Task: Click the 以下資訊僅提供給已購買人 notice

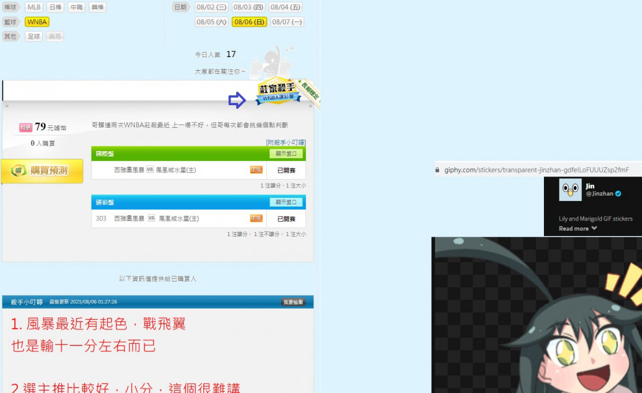Action: pos(158,279)
